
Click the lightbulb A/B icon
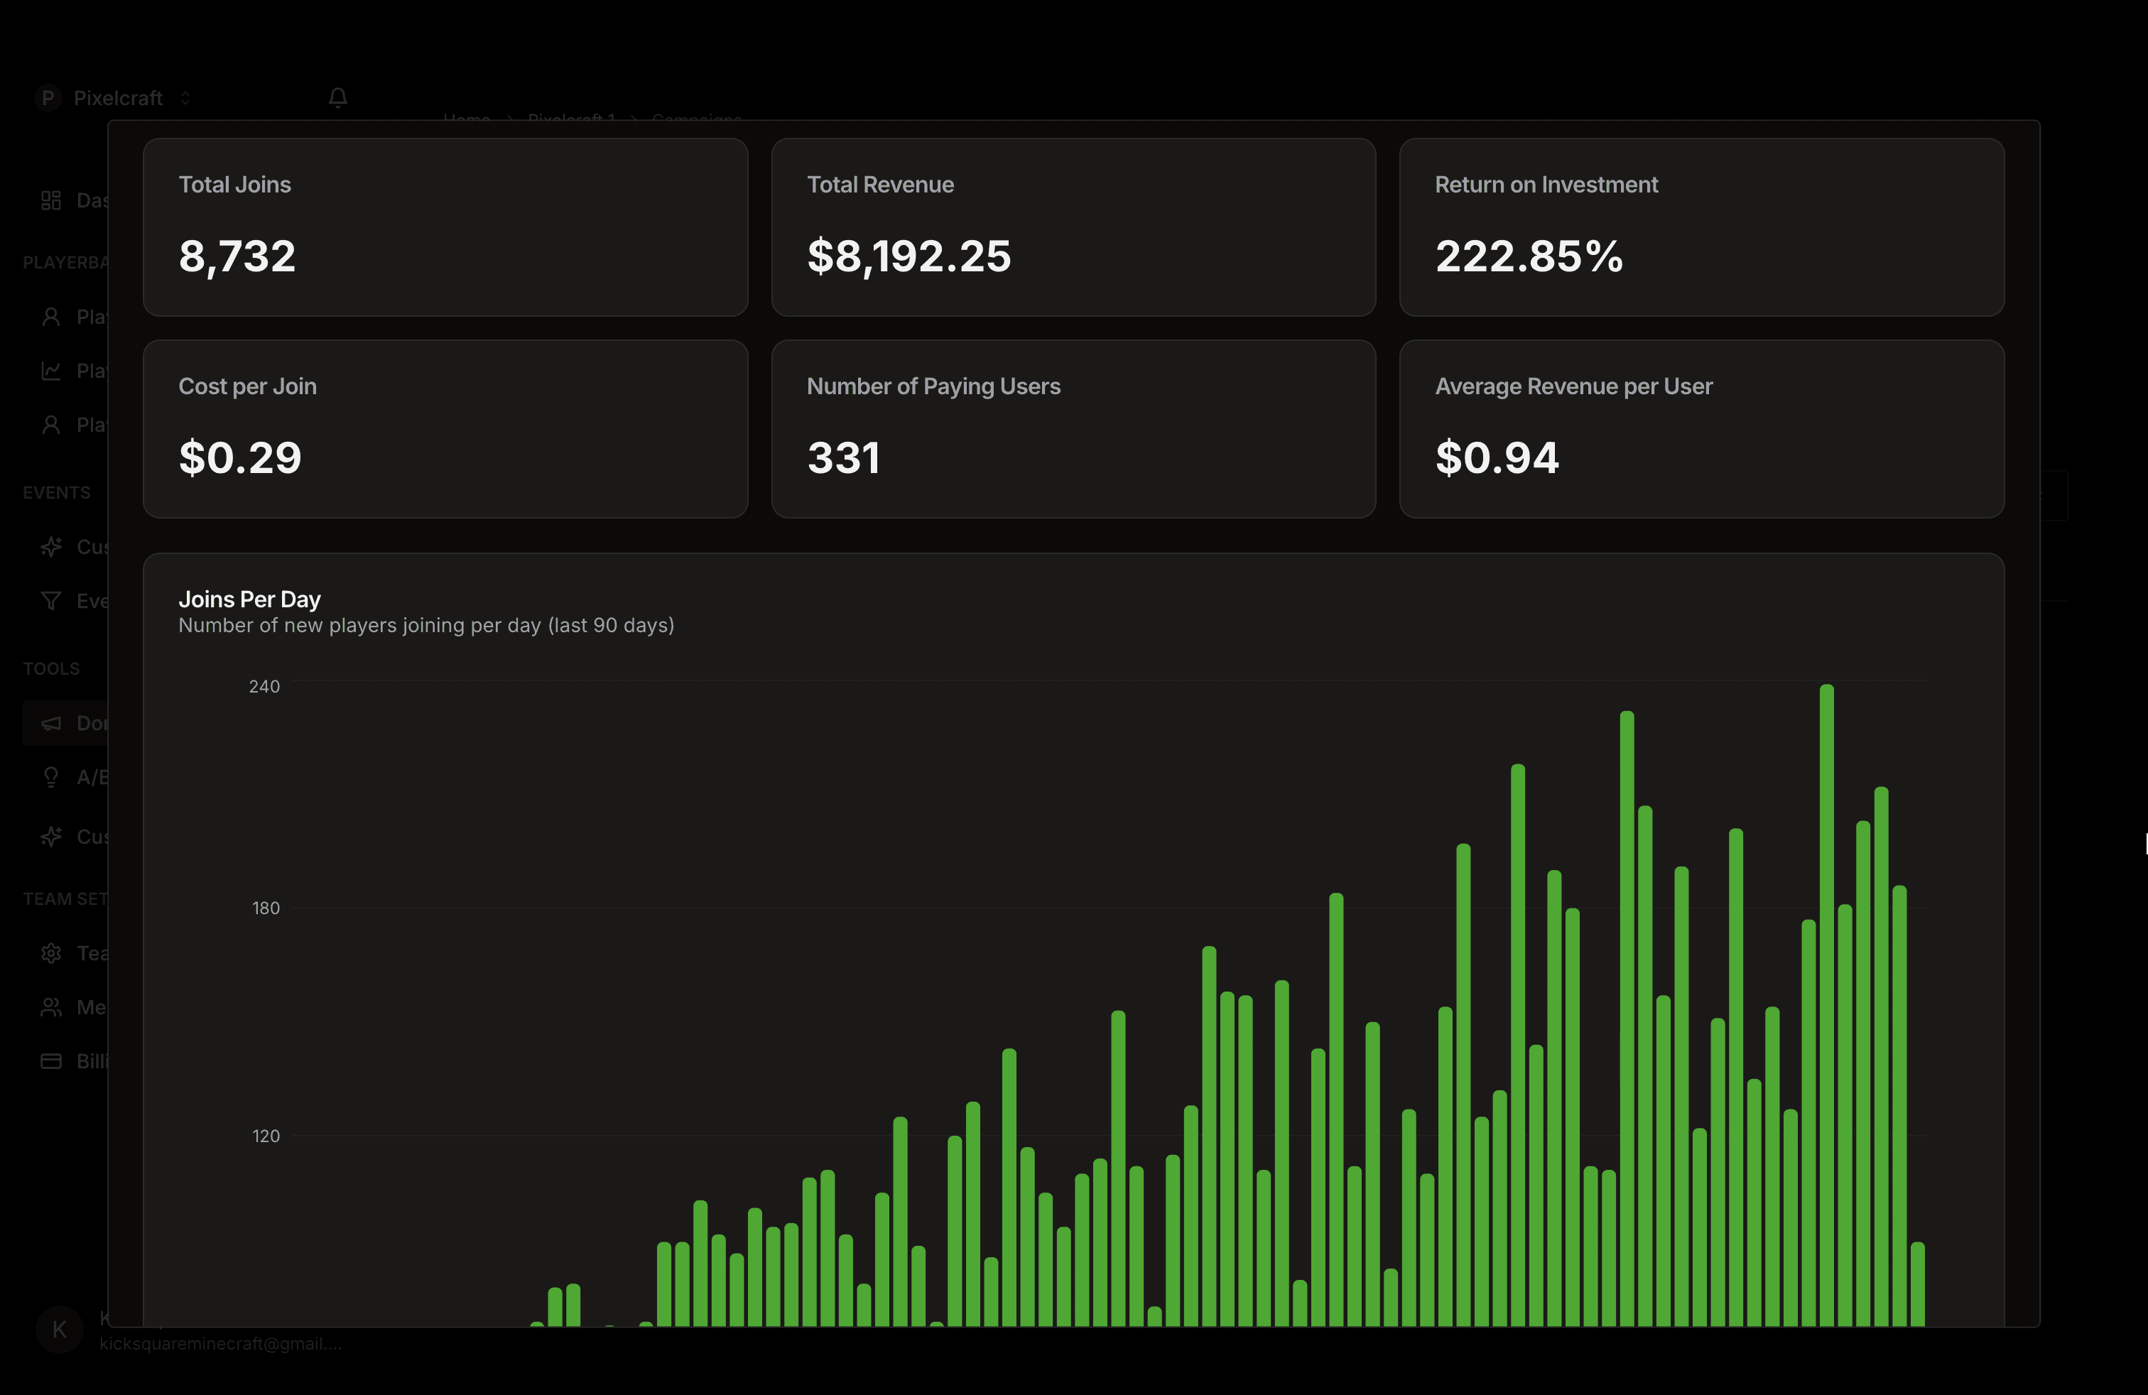[51, 777]
